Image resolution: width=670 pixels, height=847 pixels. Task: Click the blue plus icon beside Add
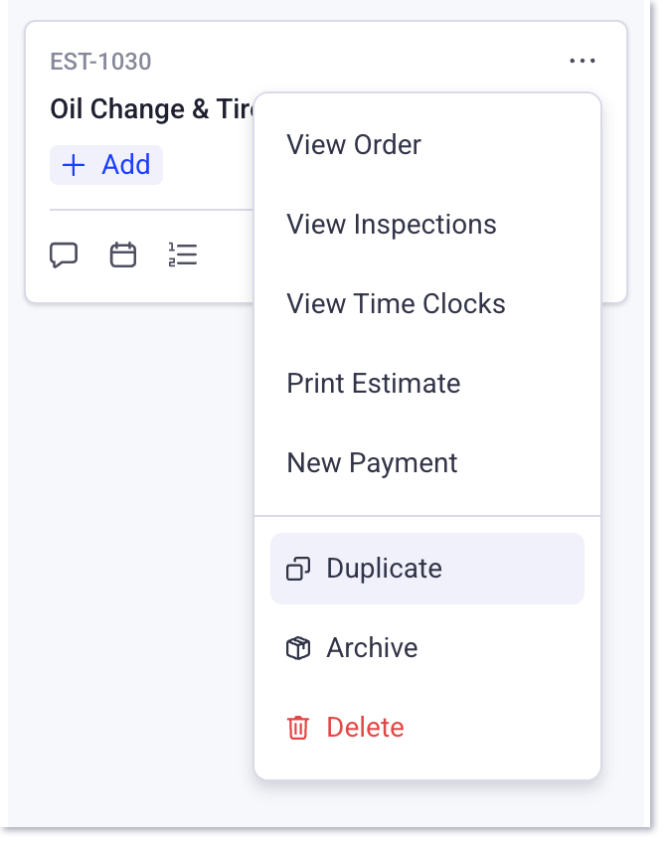pyautogui.click(x=74, y=165)
